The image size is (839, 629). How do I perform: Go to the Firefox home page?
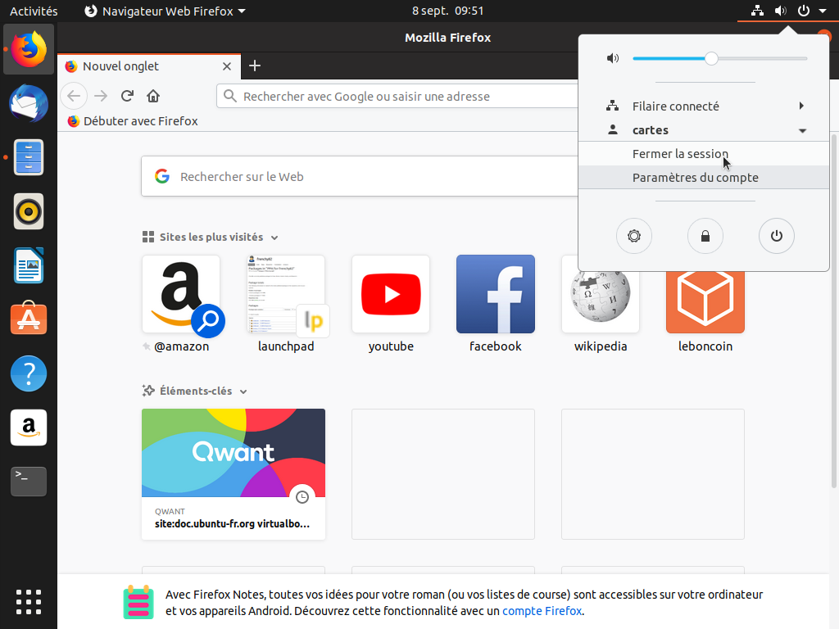[x=153, y=97]
